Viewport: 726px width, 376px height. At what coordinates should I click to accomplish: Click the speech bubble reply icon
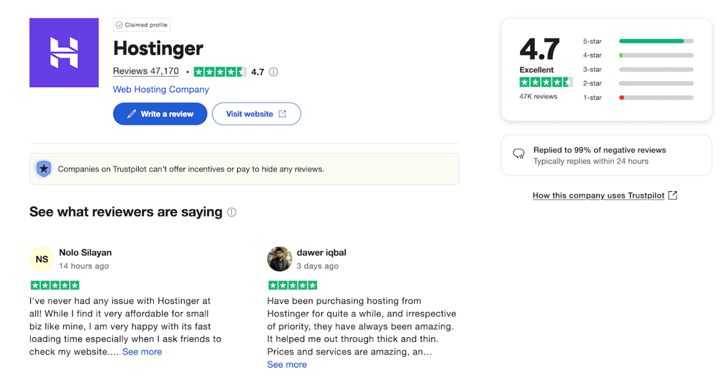518,154
